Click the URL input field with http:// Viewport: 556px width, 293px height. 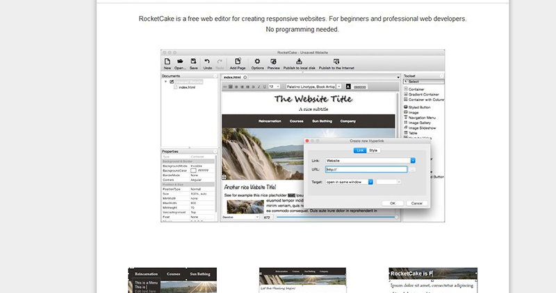click(x=366, y=170)
